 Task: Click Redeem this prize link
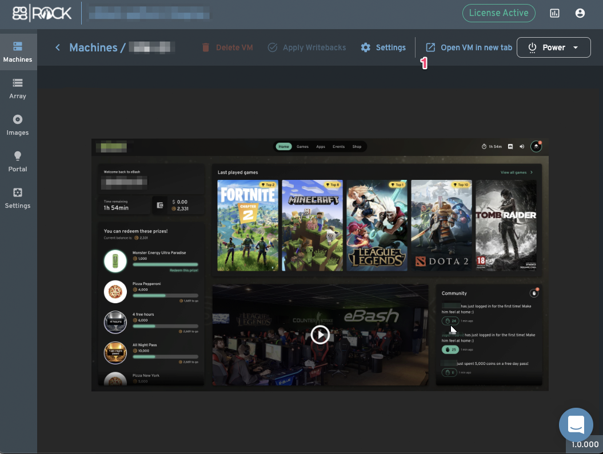click(x=184, y=271)
